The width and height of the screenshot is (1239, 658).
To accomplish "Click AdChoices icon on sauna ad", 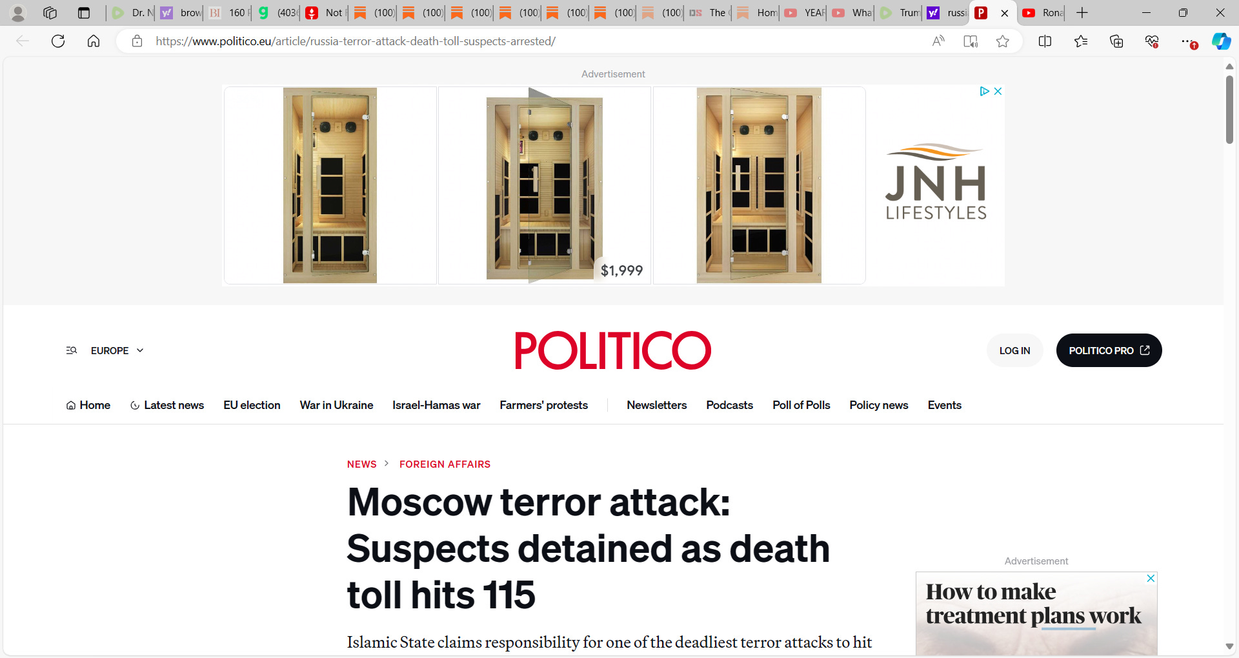I will pos(984,91).
